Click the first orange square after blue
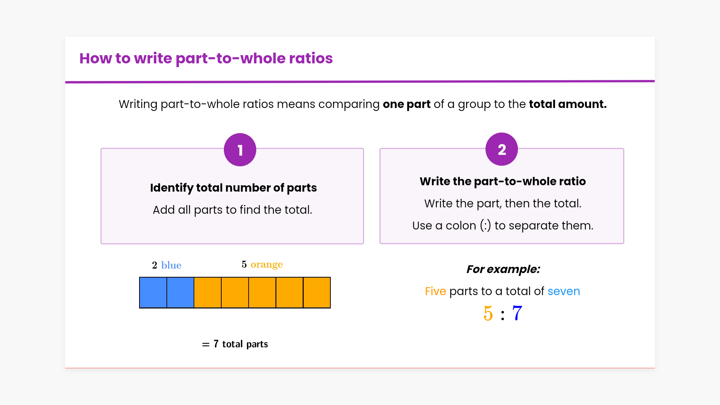The image size is (720, 405). (208, 293)
